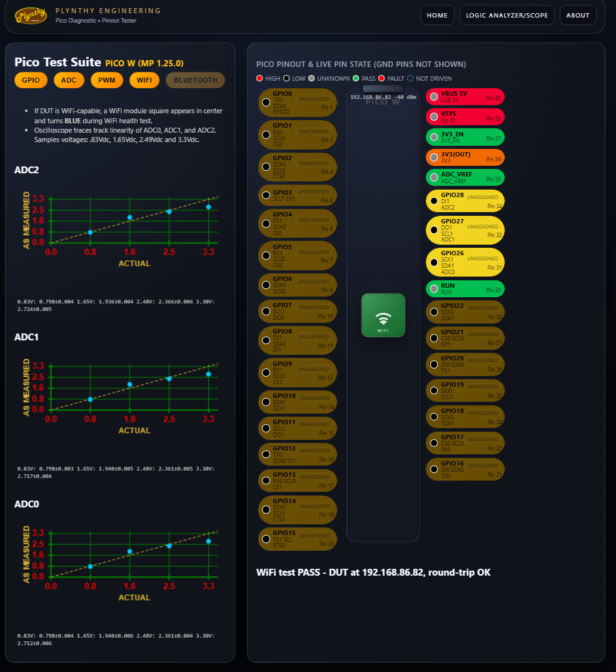Image resolution: width=616 pixels, height=672 pixels.
Task: Click the GPIO5 pin state circle
Action: point(266,255)
